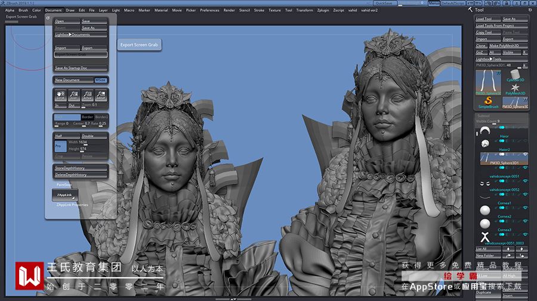The image size is (537, 301).
Task: Toggle the eye for vahidconcept-0052 subtool
Action: (525, 194)
